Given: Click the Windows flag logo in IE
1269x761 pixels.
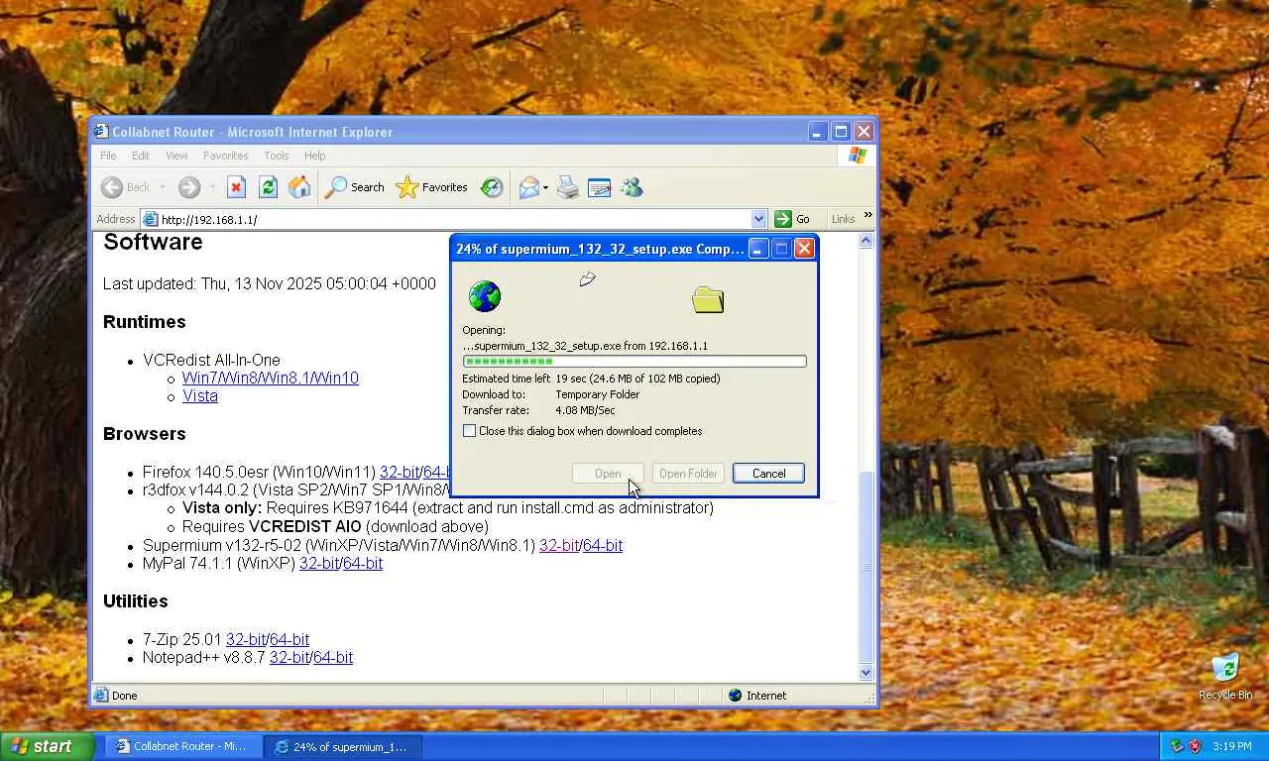Looking at the screenshot, I should [858, 156].
